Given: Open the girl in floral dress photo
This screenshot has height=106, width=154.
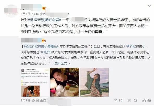Looking at the screenshot, I should point(94,82).
